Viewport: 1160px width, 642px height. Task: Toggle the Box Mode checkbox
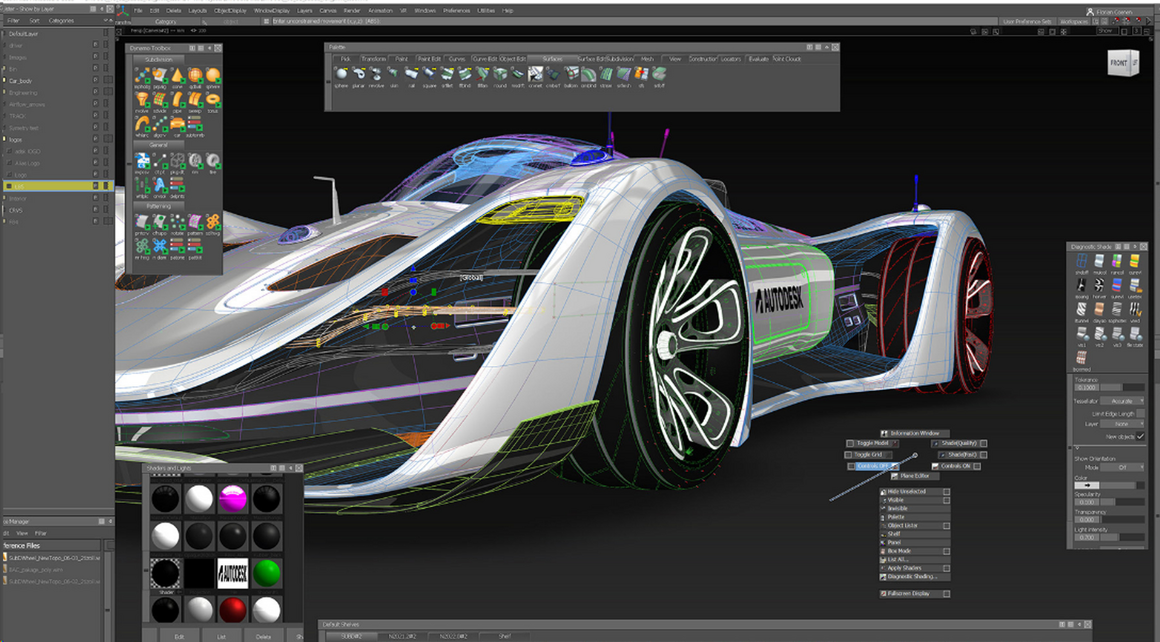click(947, 552)
